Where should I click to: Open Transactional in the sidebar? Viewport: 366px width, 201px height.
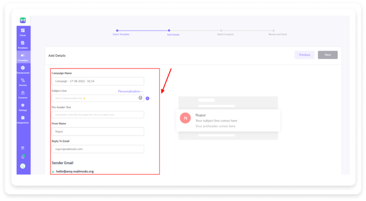[x=23, y=69]
